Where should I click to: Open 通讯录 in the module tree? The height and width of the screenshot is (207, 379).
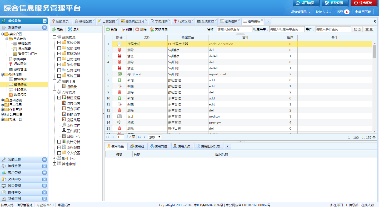[x=72, y=87]
